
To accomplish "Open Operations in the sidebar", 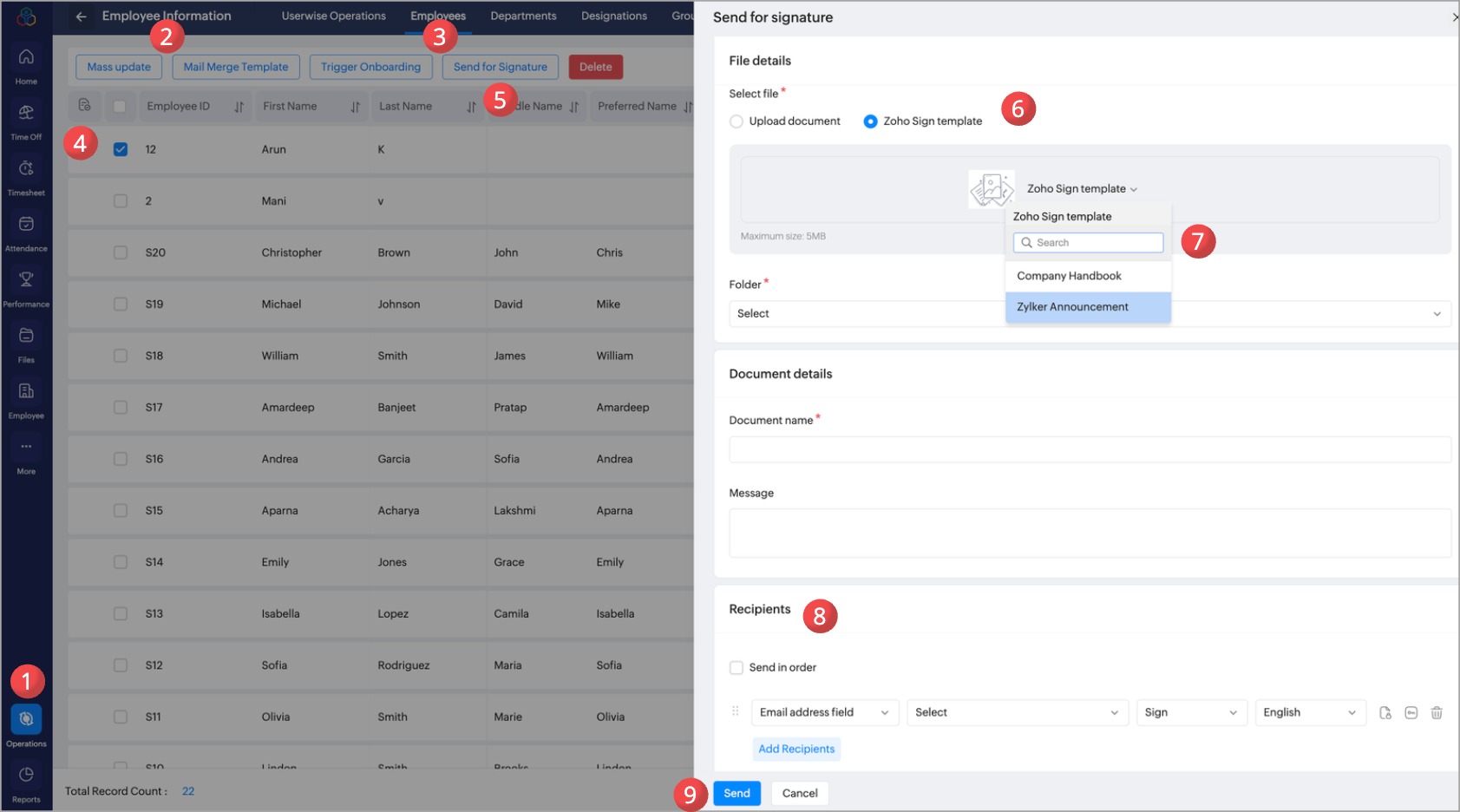I will [x=26, y=727].
